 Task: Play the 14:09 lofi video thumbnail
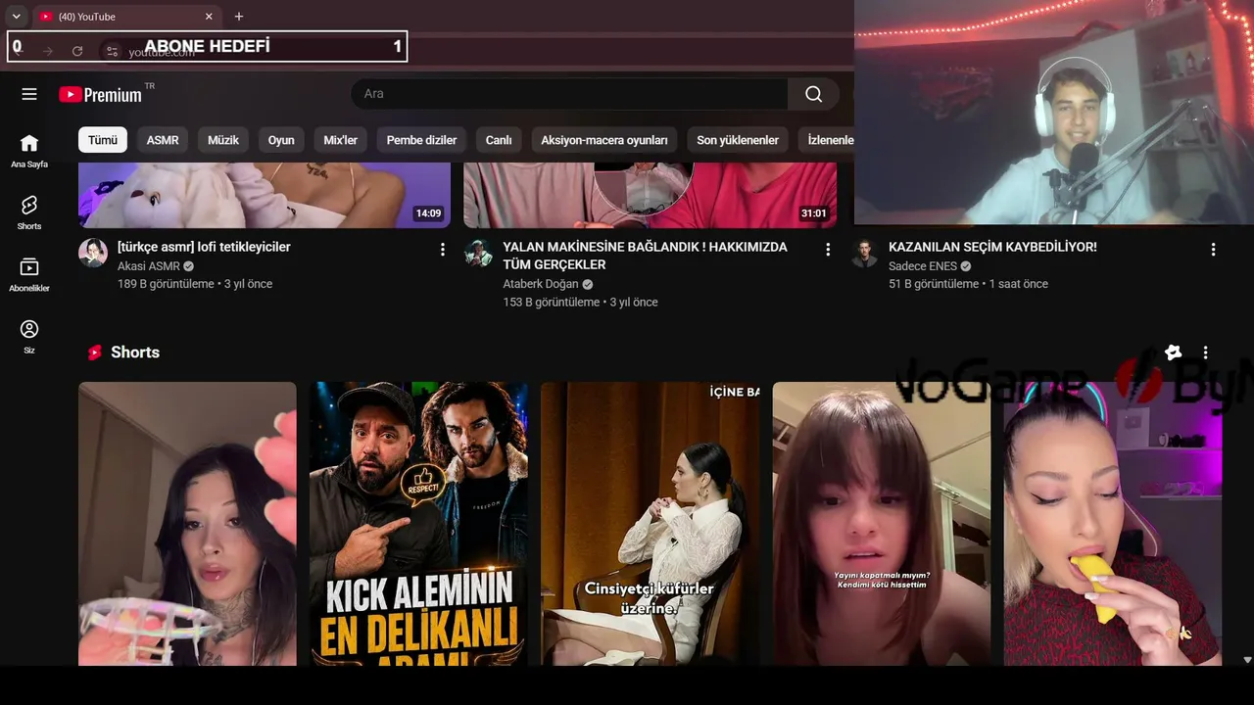265,195
